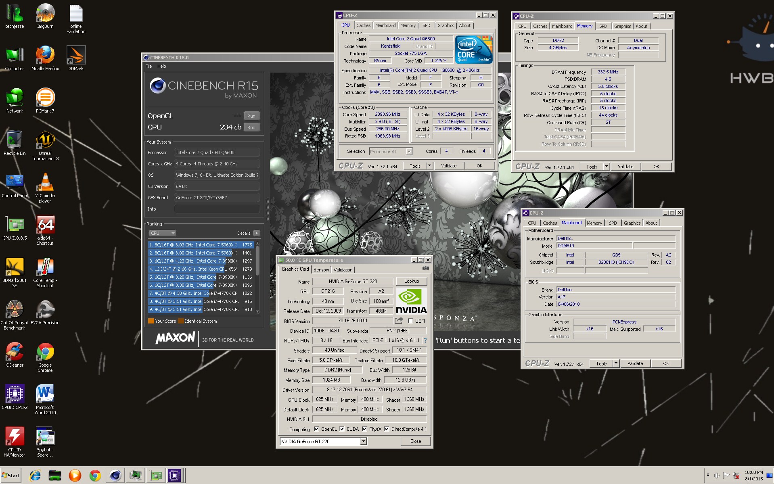Image resolution: width=774 pixels, height=484 pixels.
Task: Open Internet Explorer in taskbar
Action: 35,476
